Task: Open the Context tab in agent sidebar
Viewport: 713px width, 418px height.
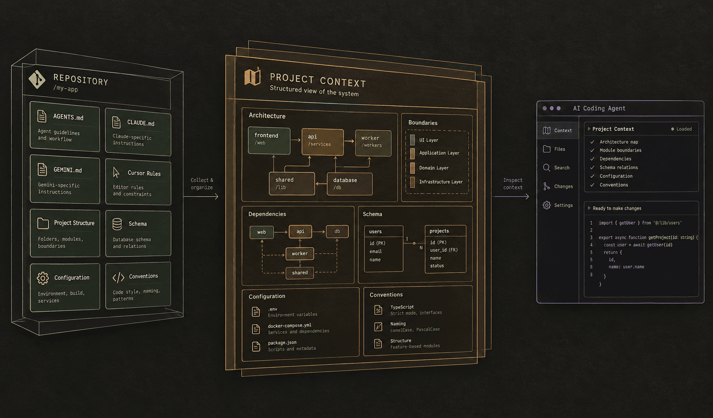Action: click(x=558, y=130)
